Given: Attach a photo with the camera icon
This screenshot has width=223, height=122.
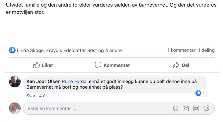Looking at the screenshot, I should 186,108.
